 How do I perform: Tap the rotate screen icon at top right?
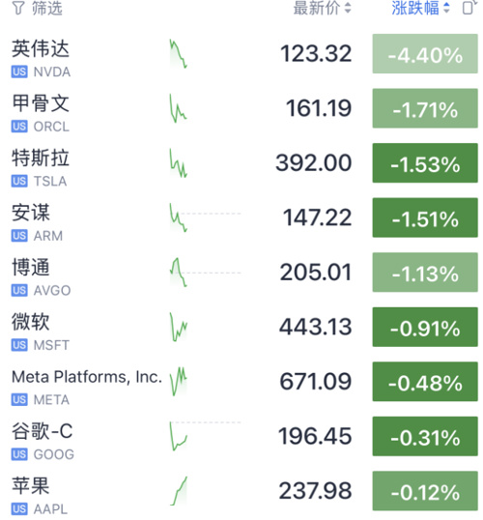click(x=469, y=8)
